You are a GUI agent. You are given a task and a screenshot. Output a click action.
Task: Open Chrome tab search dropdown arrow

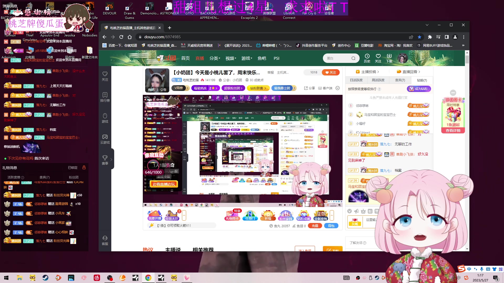tap(427, 25)
